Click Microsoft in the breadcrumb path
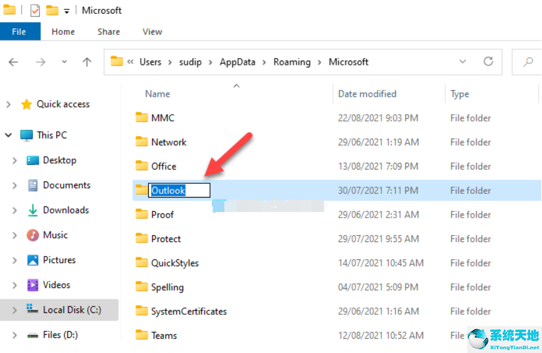 (348, 62)
